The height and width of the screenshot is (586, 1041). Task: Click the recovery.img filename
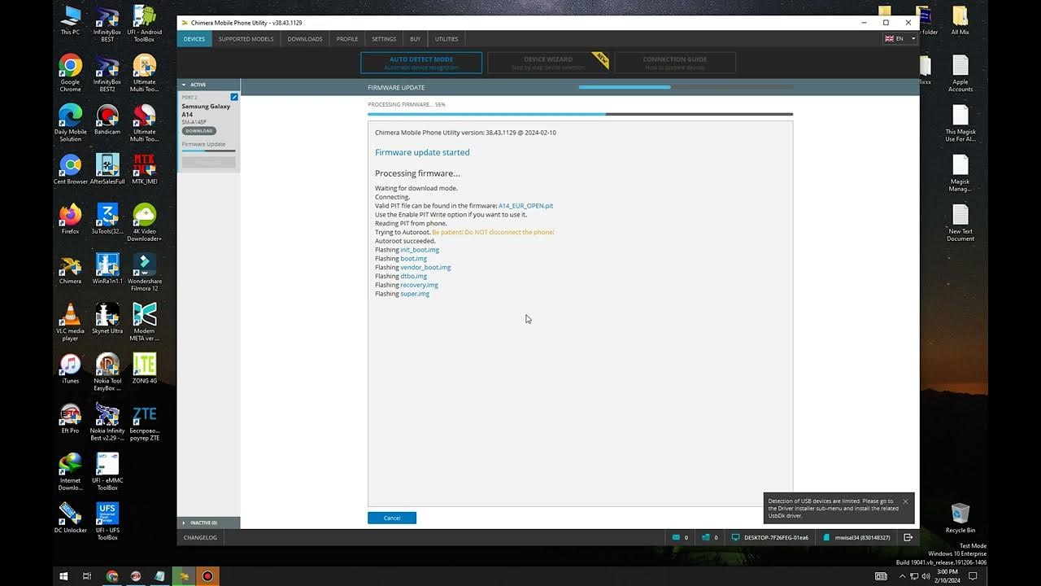point(419,285)
